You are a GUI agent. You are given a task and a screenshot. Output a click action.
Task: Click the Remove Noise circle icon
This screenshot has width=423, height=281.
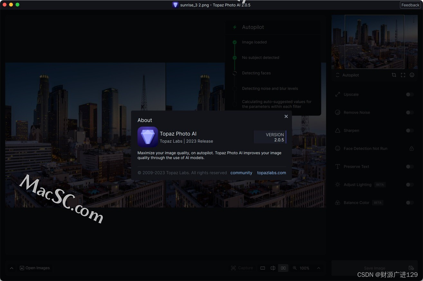338,112
